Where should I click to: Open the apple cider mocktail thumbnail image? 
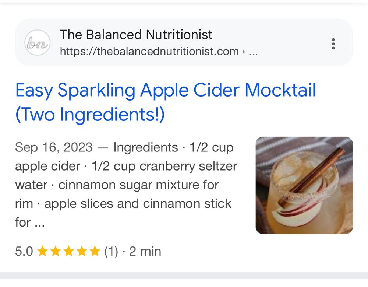pos(304,185)
